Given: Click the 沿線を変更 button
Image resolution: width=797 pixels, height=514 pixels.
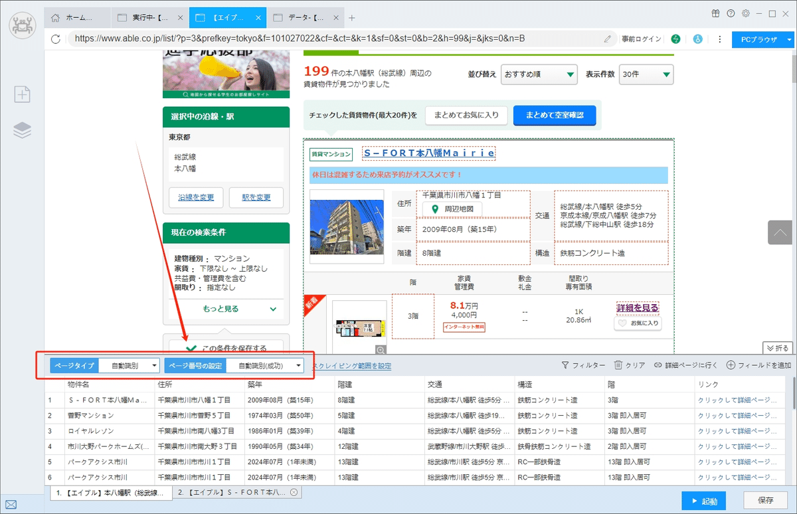Looking at the screenshot, I should pos(196,197).
